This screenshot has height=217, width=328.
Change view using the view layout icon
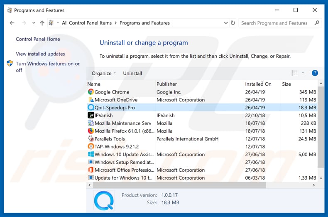294,73
